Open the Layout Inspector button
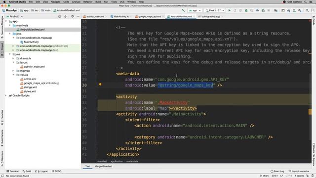The image size is (316, 178). (x=299, y=171)
